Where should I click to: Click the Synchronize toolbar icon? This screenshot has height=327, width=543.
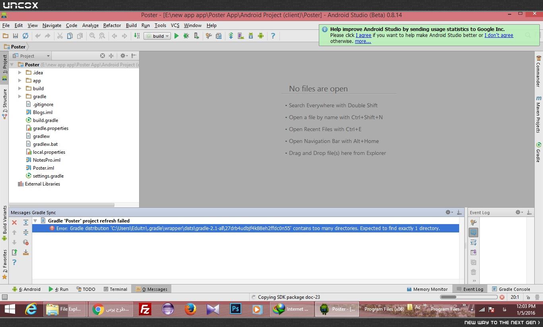pos(25,36)
